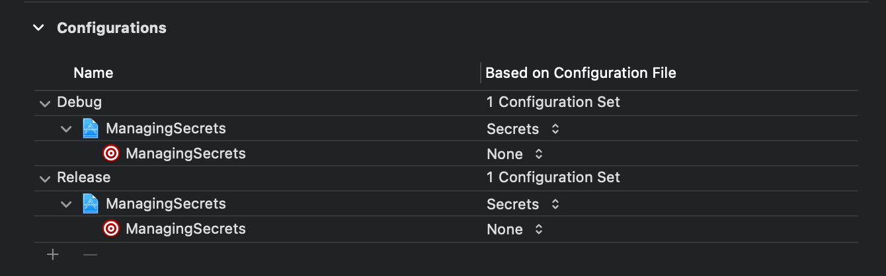Click the ManagingSecrets target icon under Debug
Viewport: 886px width, 276px height.
111,154
